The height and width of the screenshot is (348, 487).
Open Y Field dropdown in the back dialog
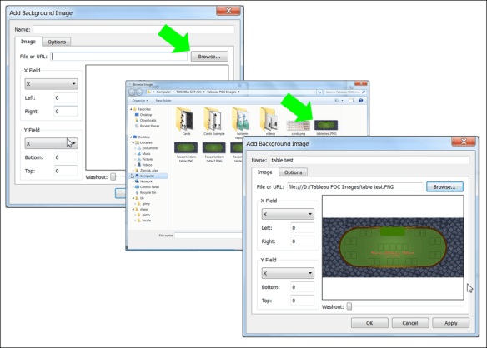tap(51, 143)
